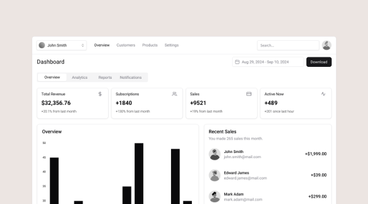Open the profile avatar at top right
This screenshot has width=368, height=204.
327,45
